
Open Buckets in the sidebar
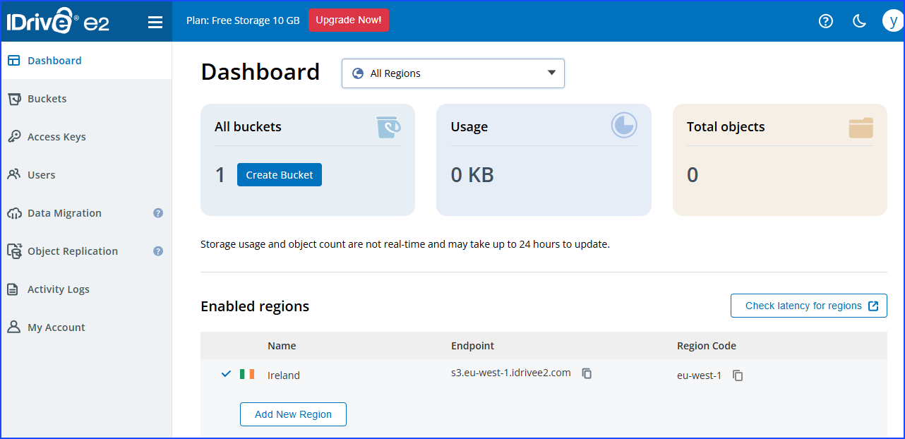tap(47, 99)
